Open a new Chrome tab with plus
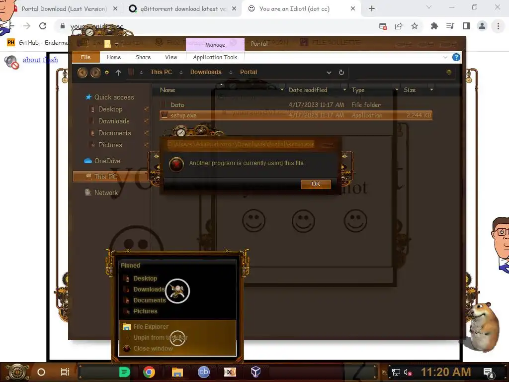Viewport: 509px width, 382px height. pyautogui.click(x=372, y=9)
